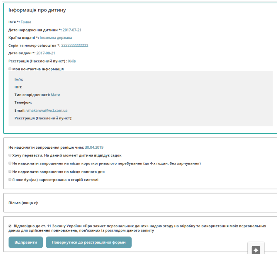The height and width of the screenshot is (254, 277).
Task: Enable the 'Моя контактна інформація' checkbox
Action: (10, 69)
